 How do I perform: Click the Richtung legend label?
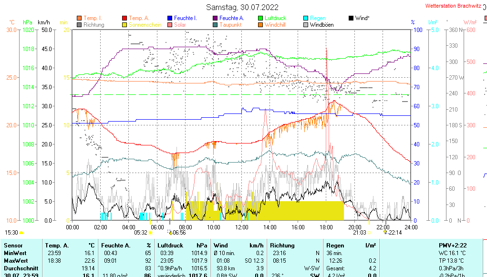pos(93,25)
